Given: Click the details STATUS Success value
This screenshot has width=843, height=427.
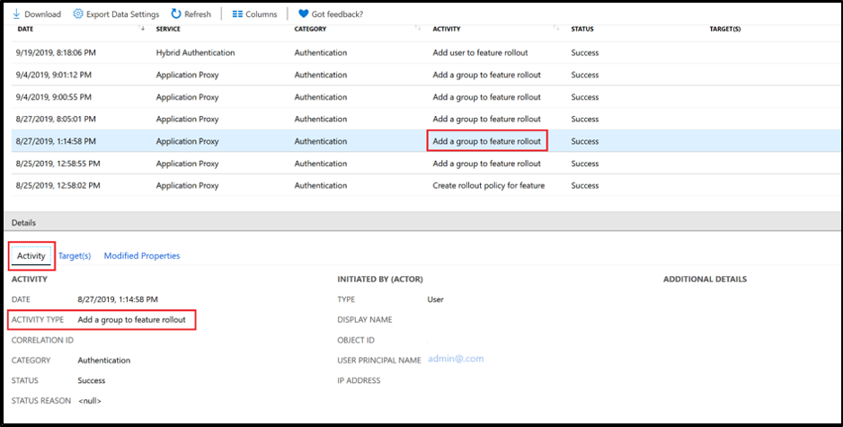Looking at the screenshot, I should coord(92,380).
